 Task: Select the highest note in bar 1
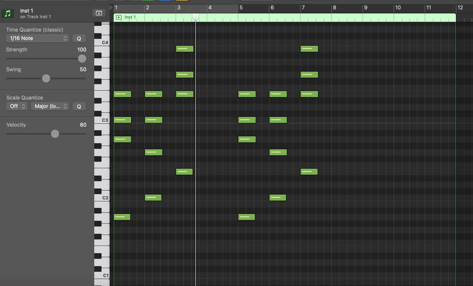pos(122,94)
